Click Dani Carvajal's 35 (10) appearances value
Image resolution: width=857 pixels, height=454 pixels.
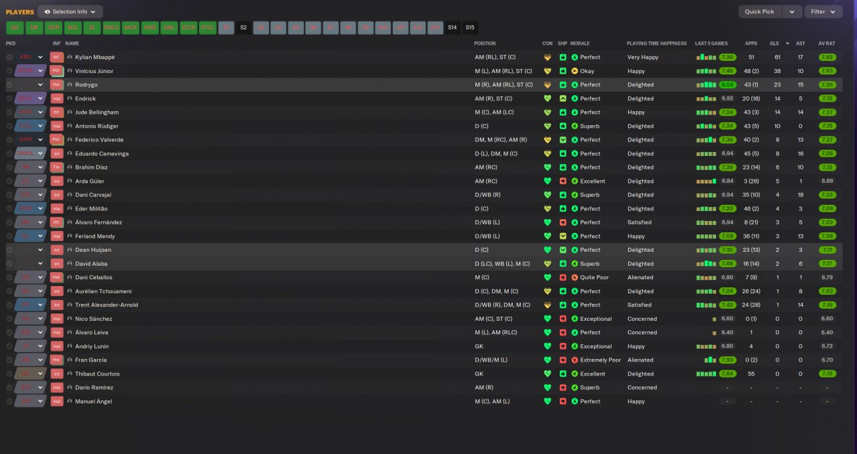coord(751,195)
